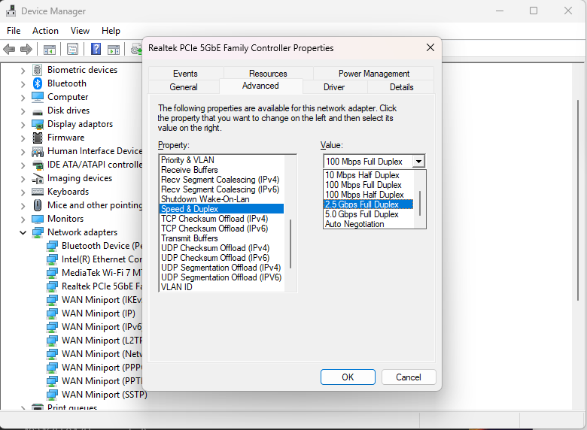
Task: Click the Disk drives icon
Action: pyautogui.click(x=38, y=112)
